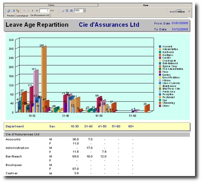Switch to the Criteria tab
Viewport: 202px width, 183px height.
click(51, 5)
